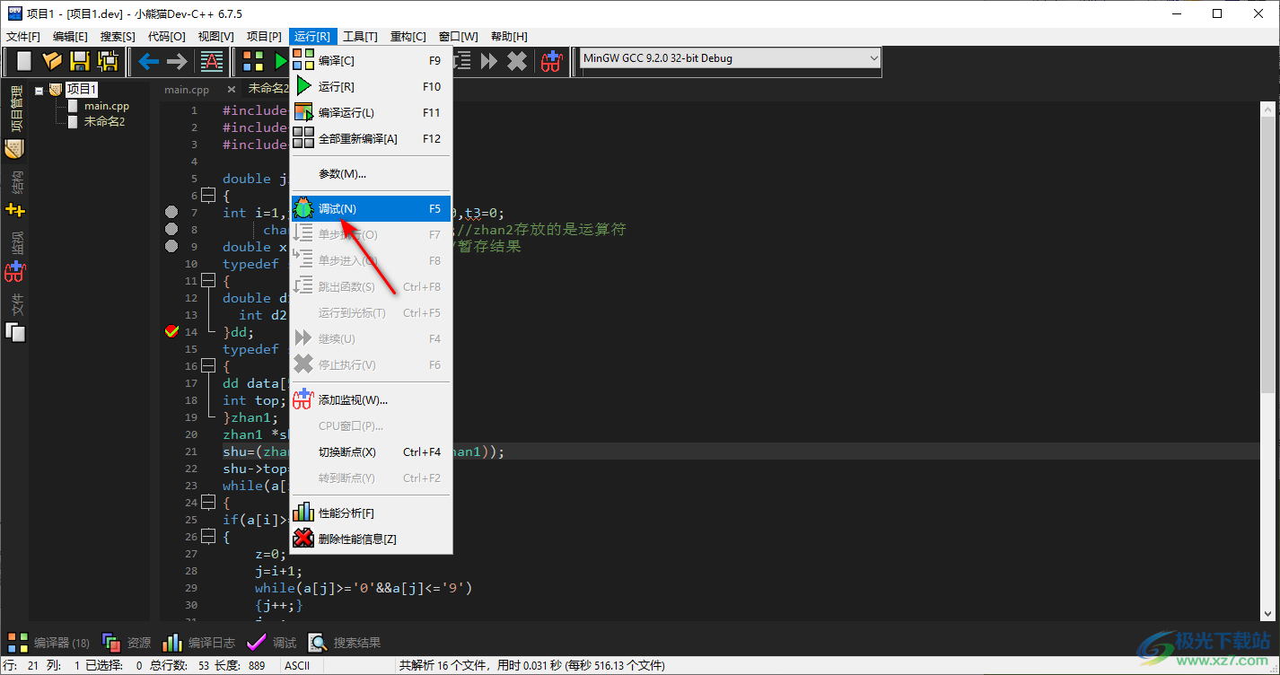
Task: Open the 代码[O] menu
Action: click(x=167, y=37)
